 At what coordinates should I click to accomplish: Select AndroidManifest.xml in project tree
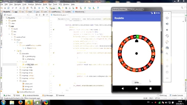click(x=27, y=92)
